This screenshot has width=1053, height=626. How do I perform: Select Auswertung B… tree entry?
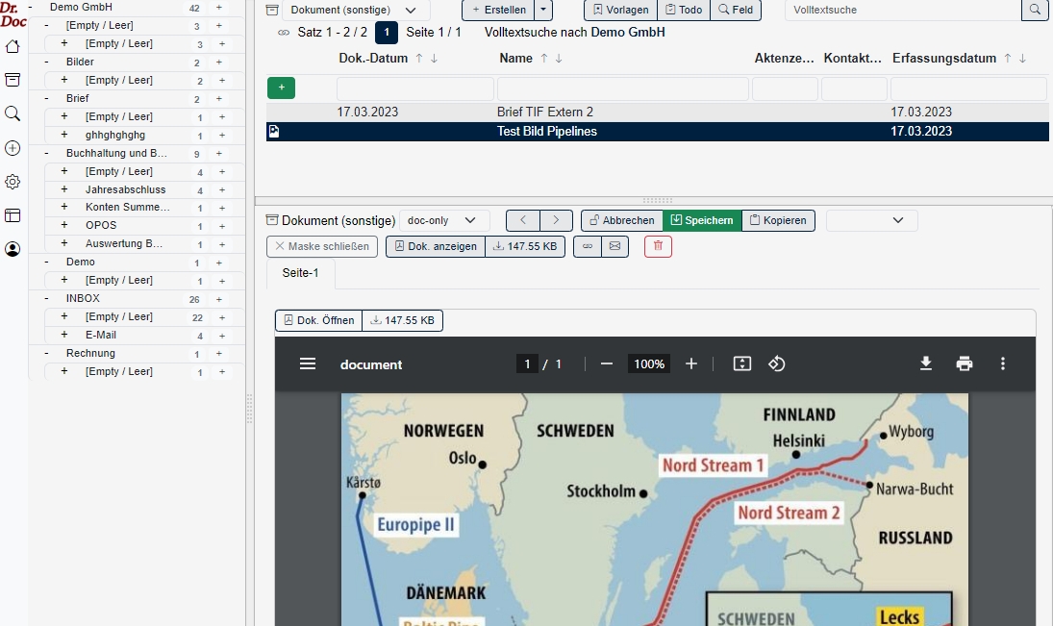pos(123,244)
